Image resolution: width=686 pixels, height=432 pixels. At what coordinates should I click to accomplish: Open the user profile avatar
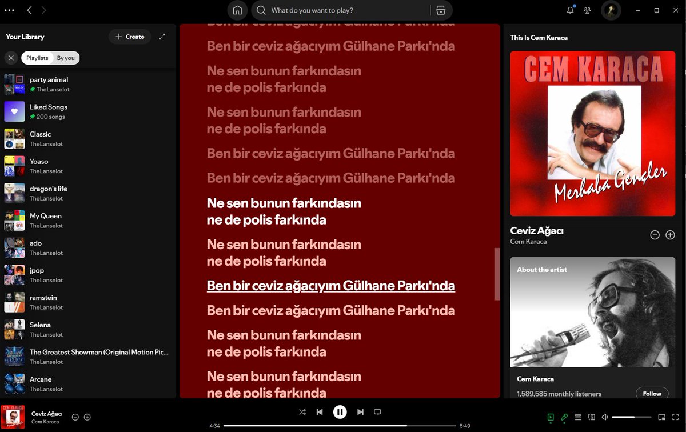tap(611, 10)
